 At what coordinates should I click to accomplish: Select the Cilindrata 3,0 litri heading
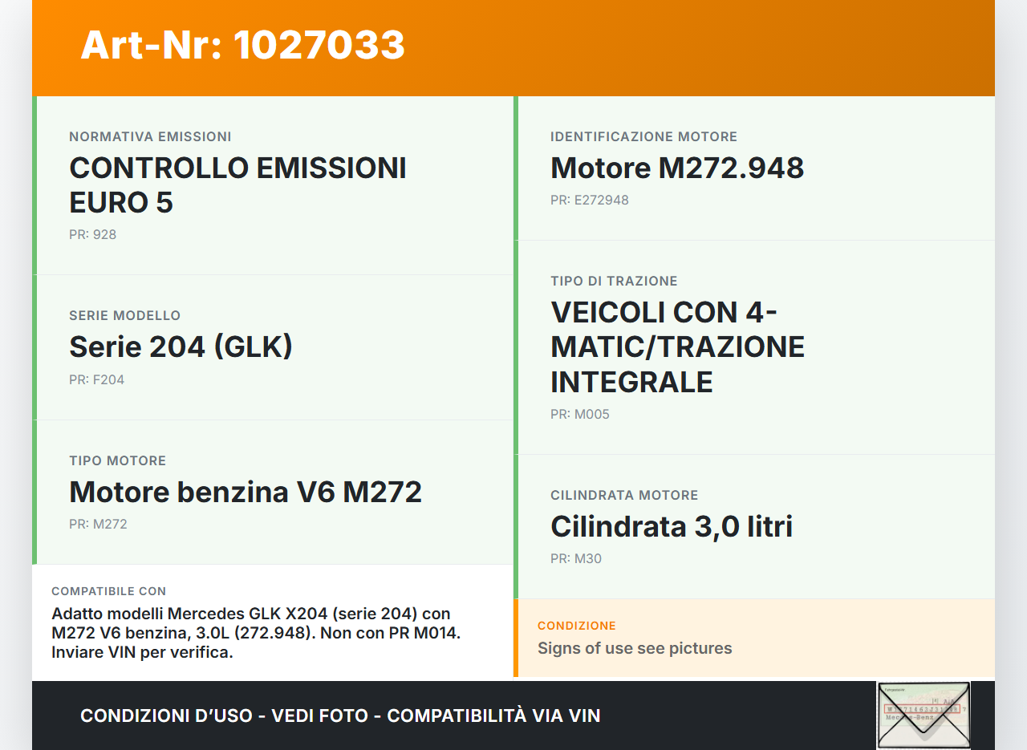point(671,526)
